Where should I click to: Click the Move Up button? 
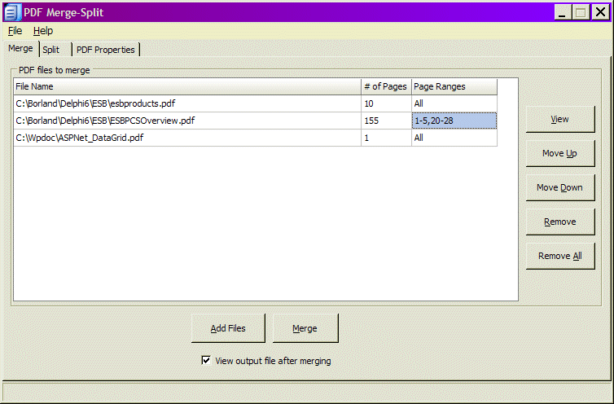tap(560, 153)
